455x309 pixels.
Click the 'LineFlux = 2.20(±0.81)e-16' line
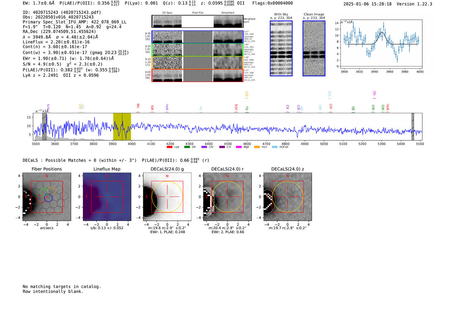click(x=56, y=42)
